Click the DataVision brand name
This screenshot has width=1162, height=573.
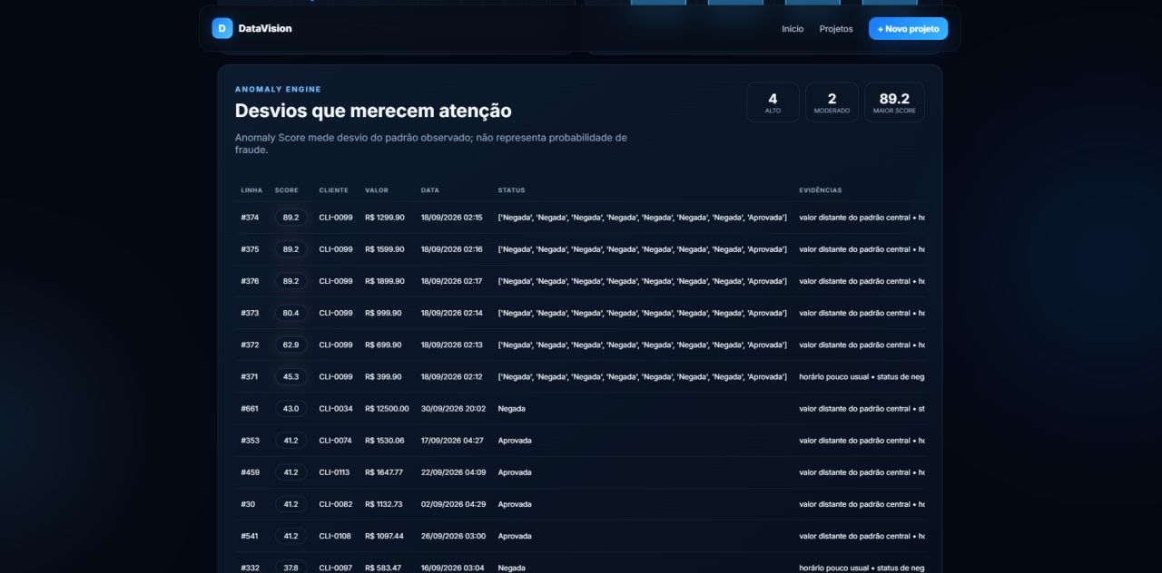[x=265, y=28]
